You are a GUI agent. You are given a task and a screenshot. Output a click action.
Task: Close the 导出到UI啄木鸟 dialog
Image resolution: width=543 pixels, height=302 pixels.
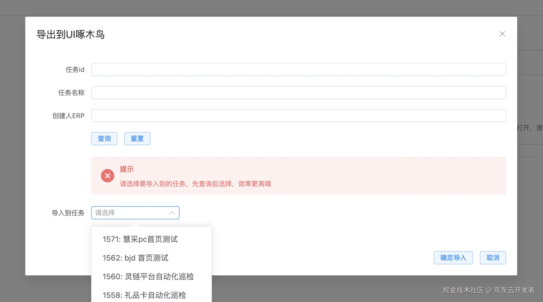click(x=502, y=34)
